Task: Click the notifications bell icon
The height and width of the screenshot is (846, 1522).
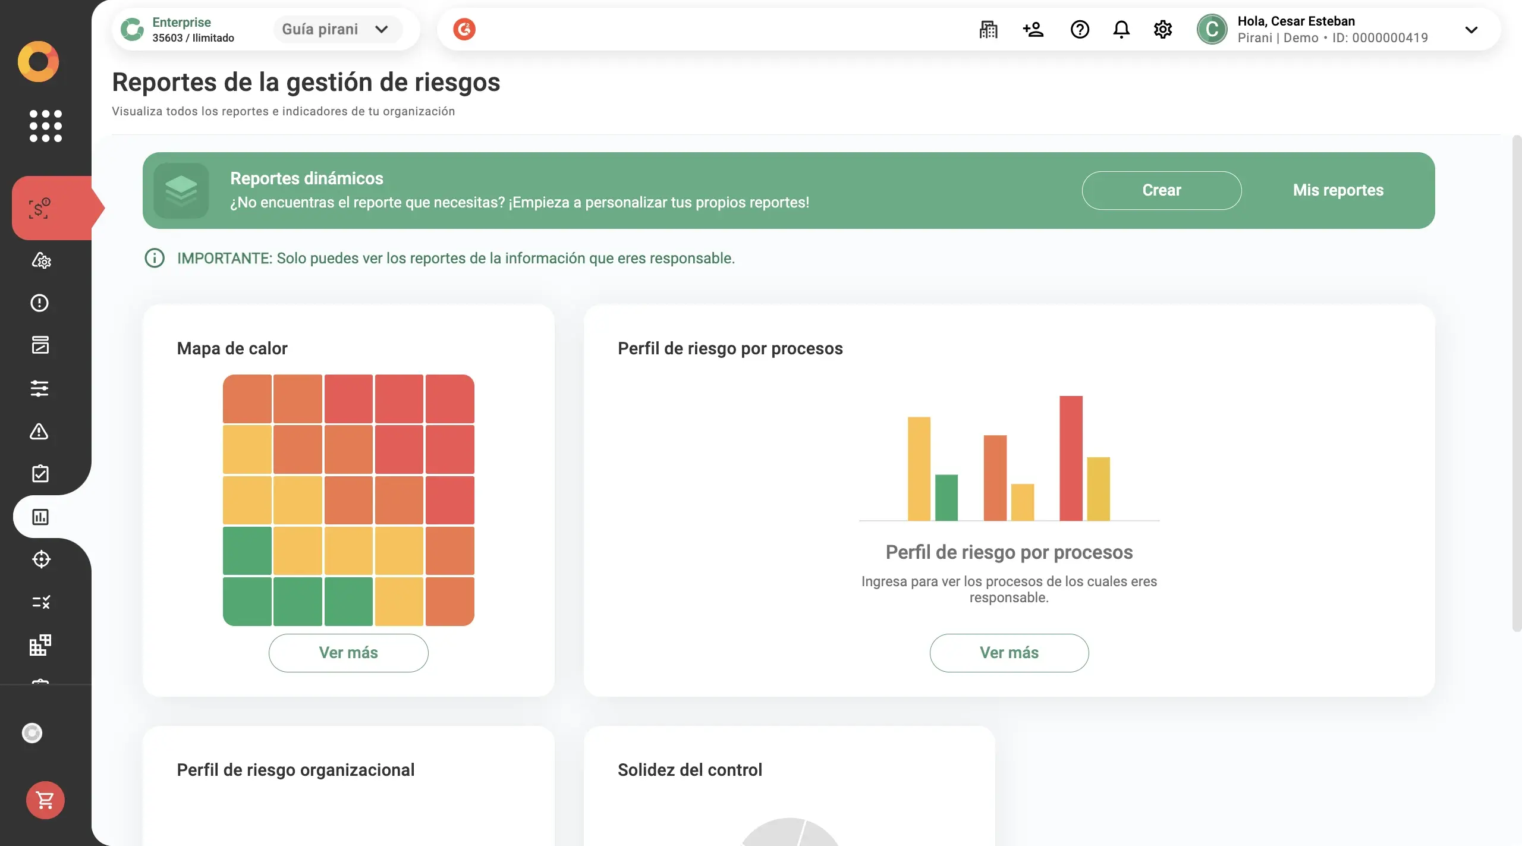Action: pos(1121,29)
